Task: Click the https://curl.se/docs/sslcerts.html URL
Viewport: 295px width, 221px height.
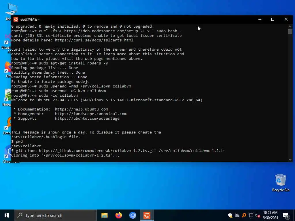Action: point(94,40)
